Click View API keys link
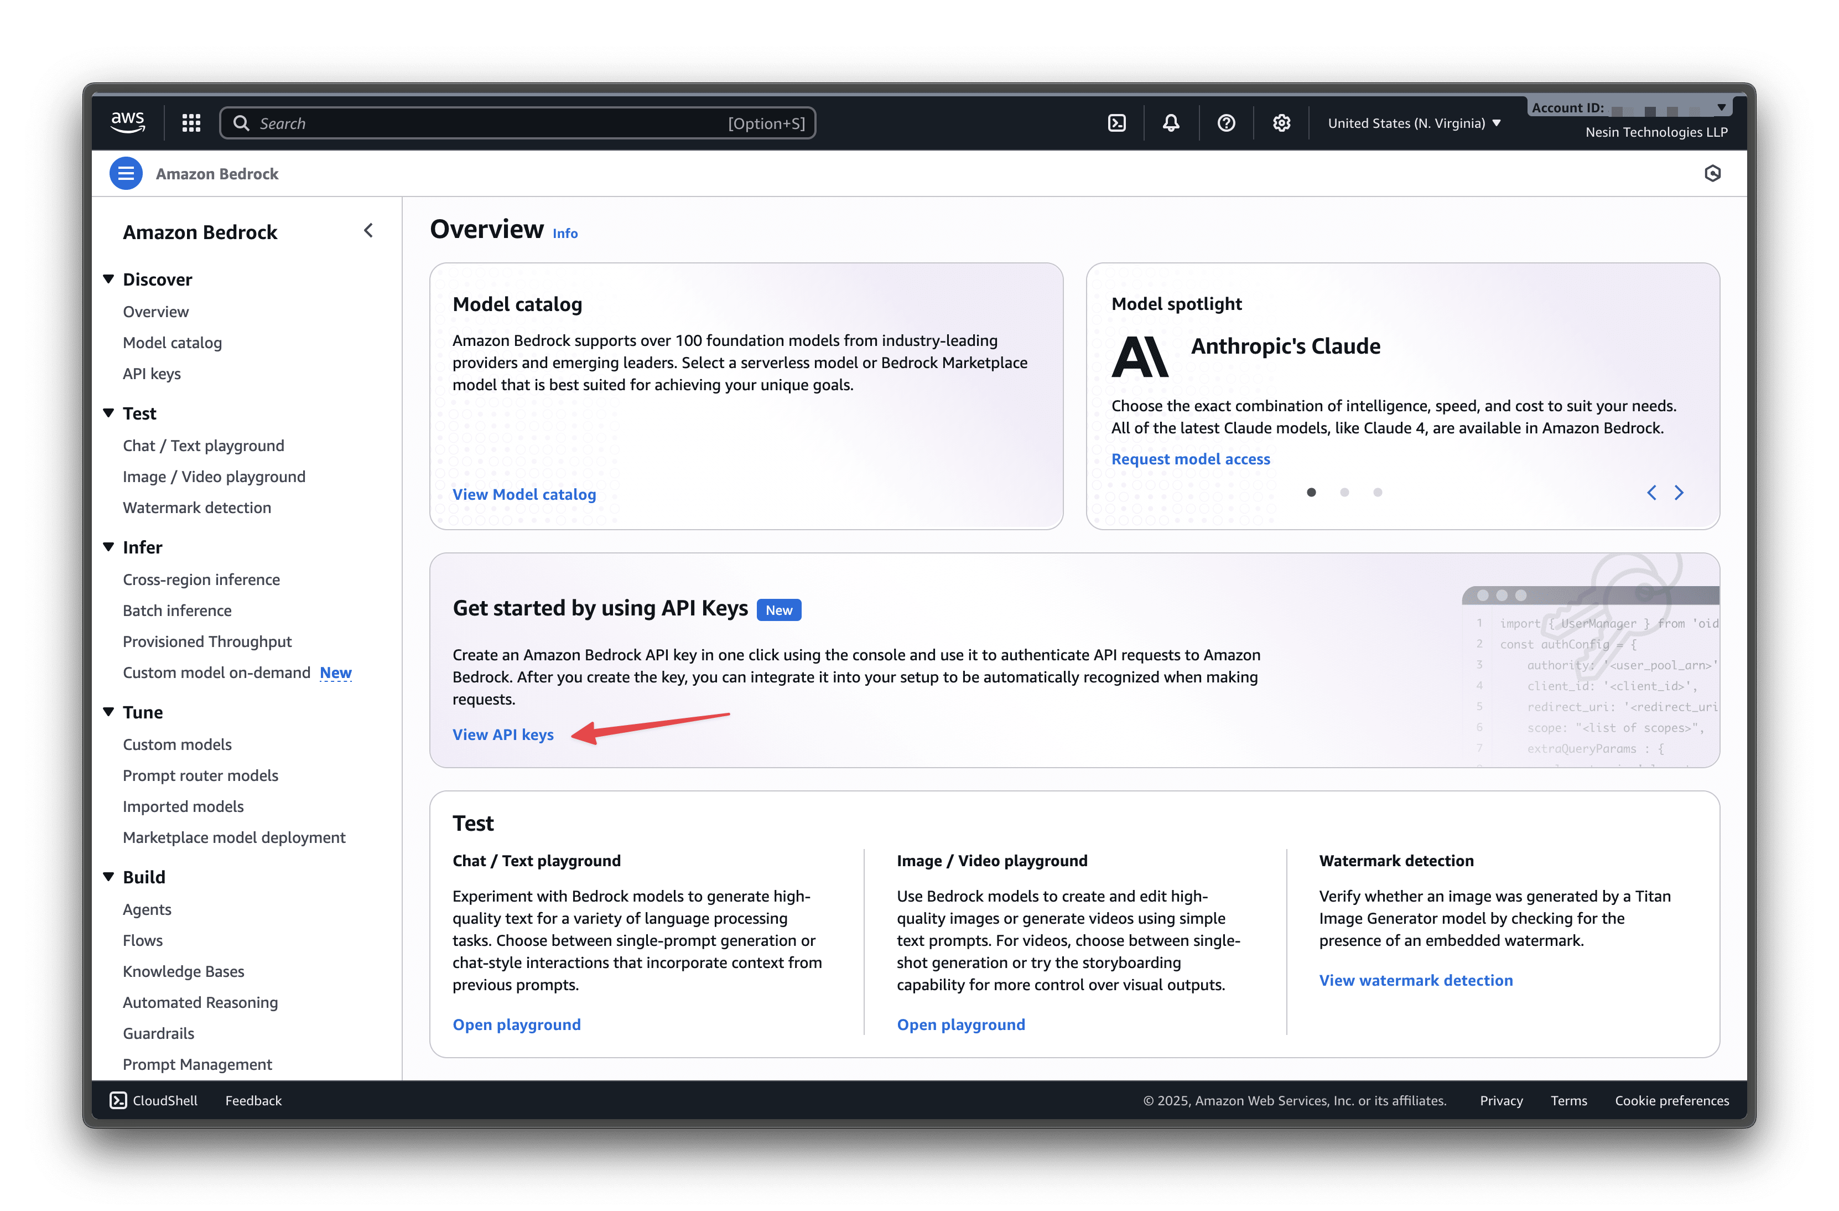Screen dimensions: 1839x1211 pyautogui.click(x=503, y=734)
